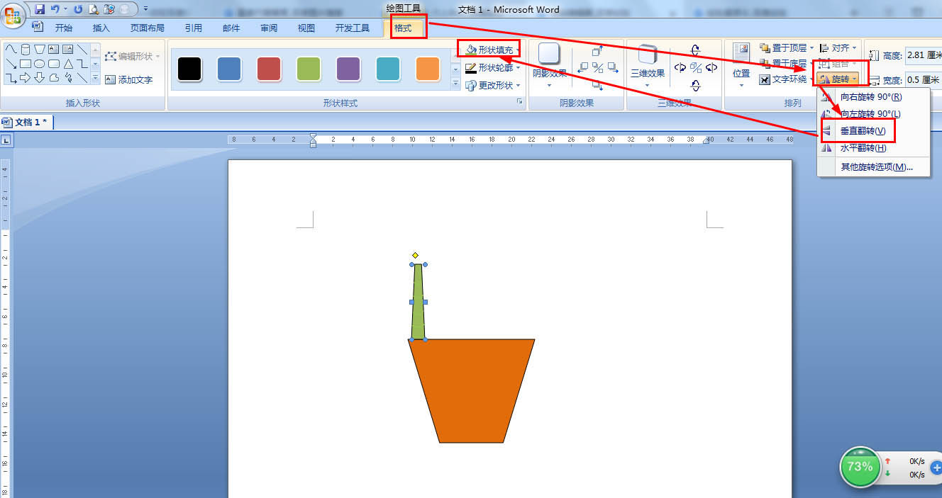Select the scribble shape tool
This screenshot has height=498, width=942.
(68, 78)
